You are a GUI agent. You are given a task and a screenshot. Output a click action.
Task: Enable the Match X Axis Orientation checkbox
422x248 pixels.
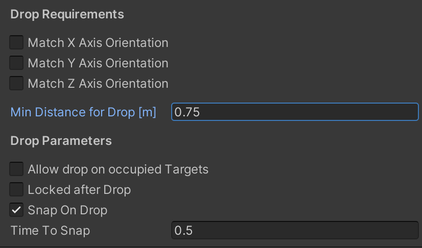pyautogui.click(x=17, y=42)
